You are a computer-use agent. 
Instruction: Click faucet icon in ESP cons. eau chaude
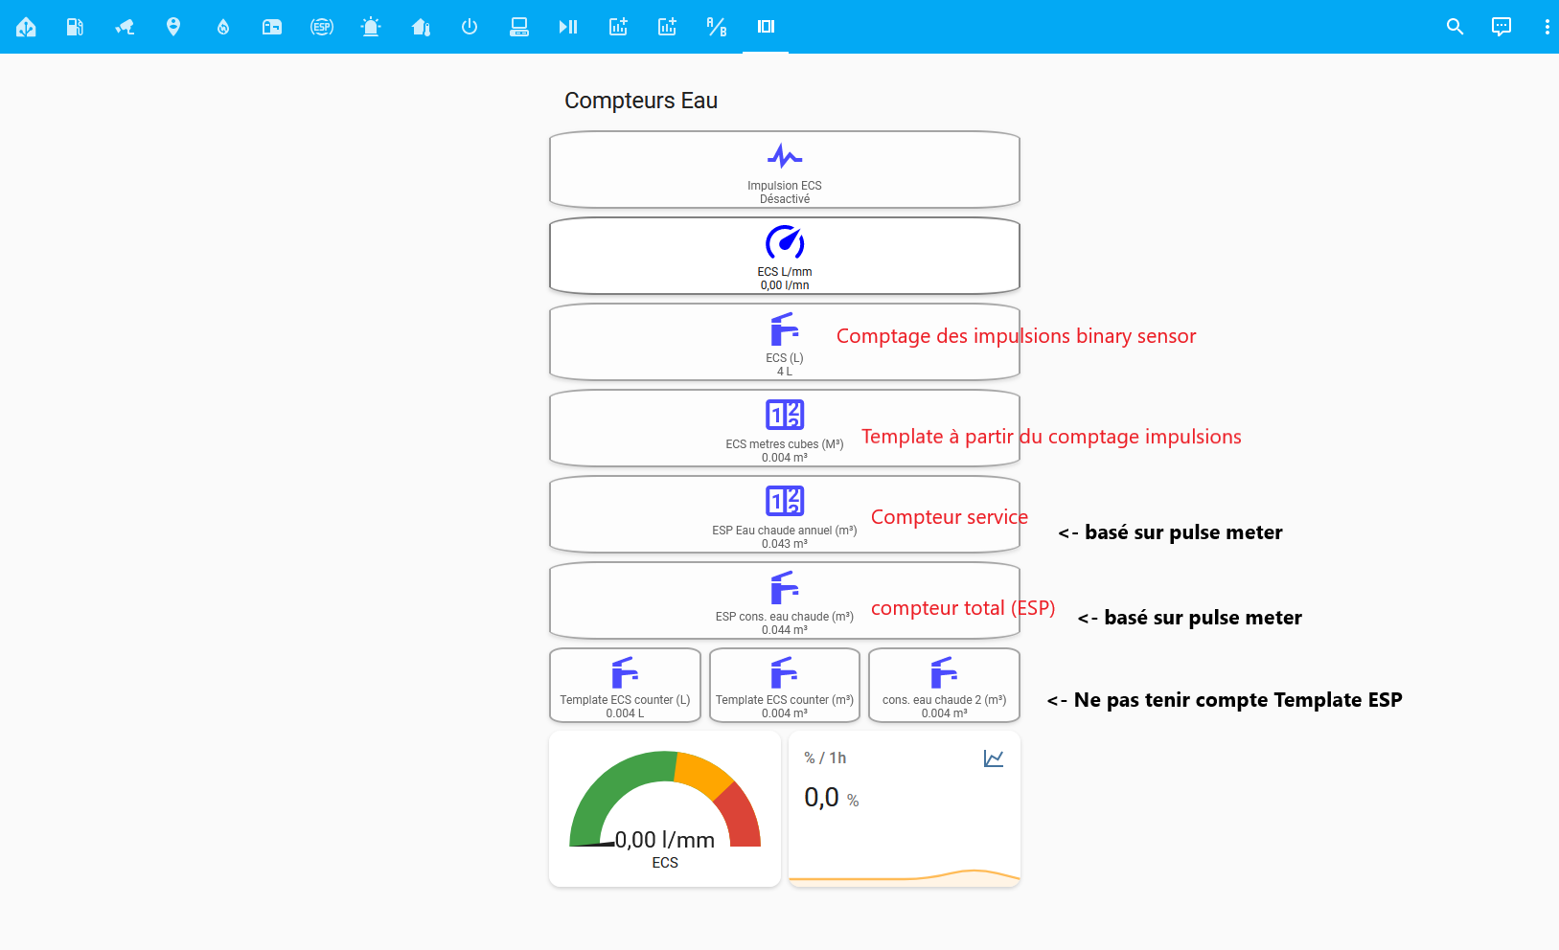click(785, 587)
